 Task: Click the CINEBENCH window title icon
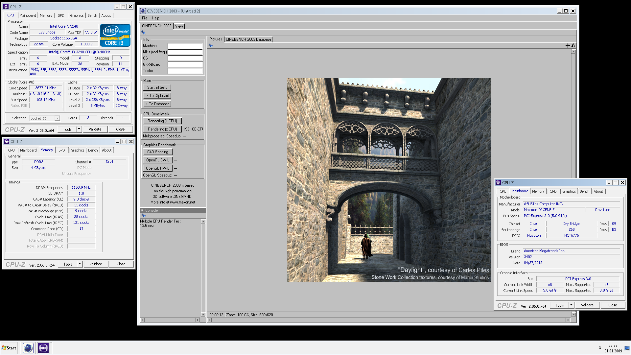143,11
